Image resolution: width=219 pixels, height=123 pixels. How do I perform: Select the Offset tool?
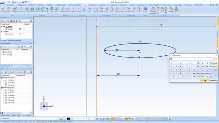pos(63,10)
